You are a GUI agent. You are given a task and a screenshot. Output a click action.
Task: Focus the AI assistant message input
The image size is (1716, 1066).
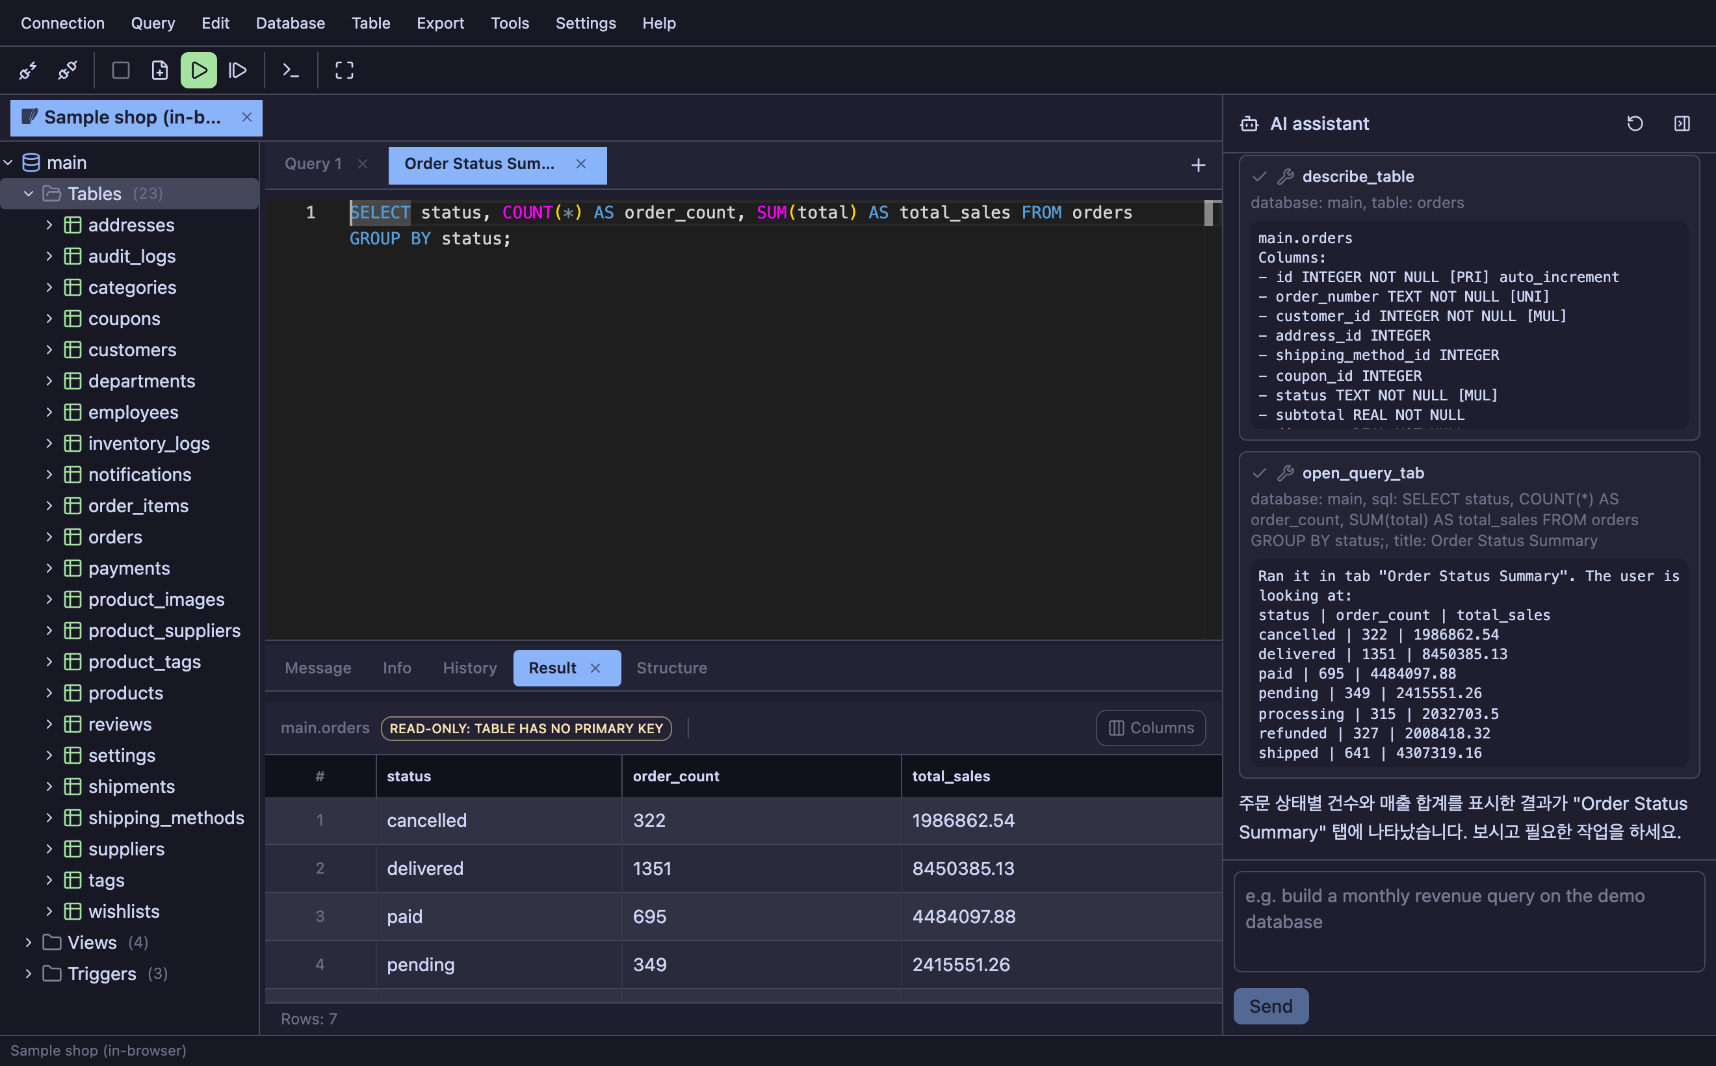1468,922
